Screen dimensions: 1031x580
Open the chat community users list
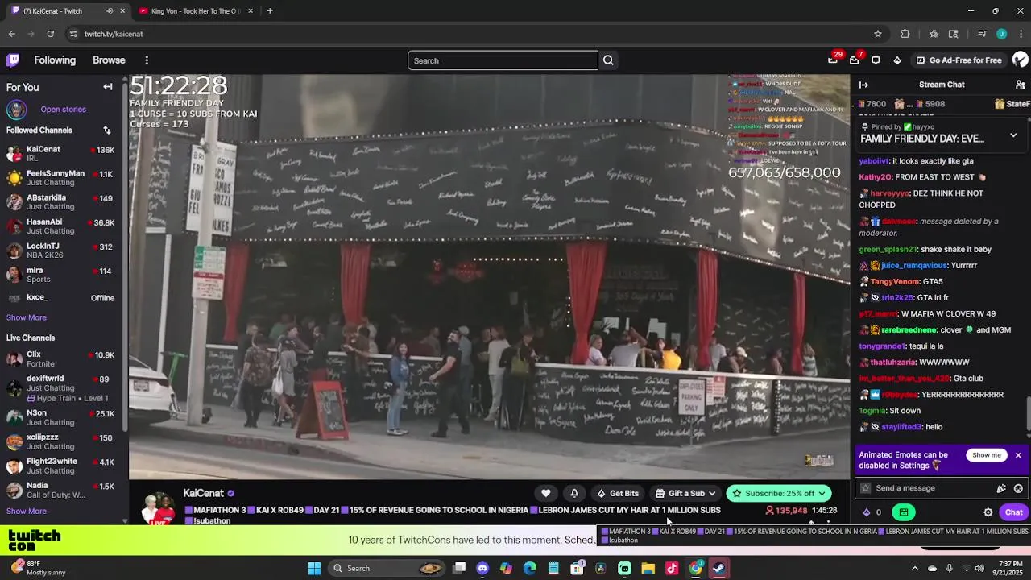[1020, 85]
